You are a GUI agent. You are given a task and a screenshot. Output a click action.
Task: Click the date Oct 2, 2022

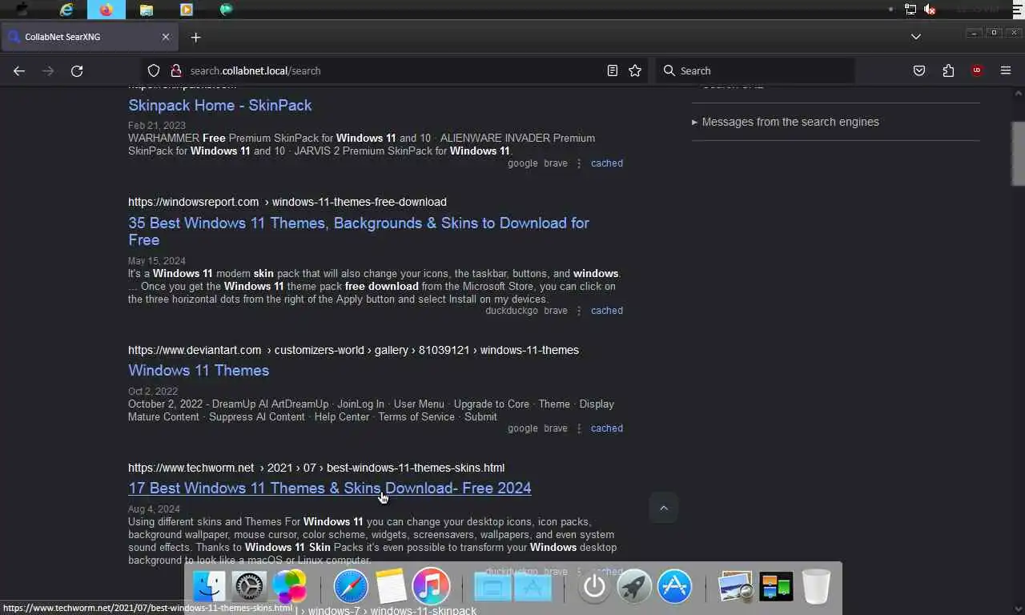coord(153,391)
